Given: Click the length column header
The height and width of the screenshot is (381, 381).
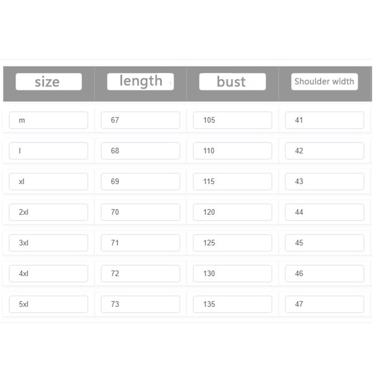Looking at the screenshot, I should [x=140, y=81].
